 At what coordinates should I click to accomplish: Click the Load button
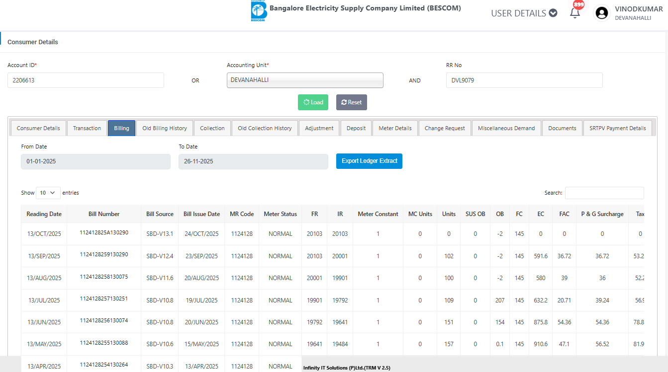(x=313, y=102)
